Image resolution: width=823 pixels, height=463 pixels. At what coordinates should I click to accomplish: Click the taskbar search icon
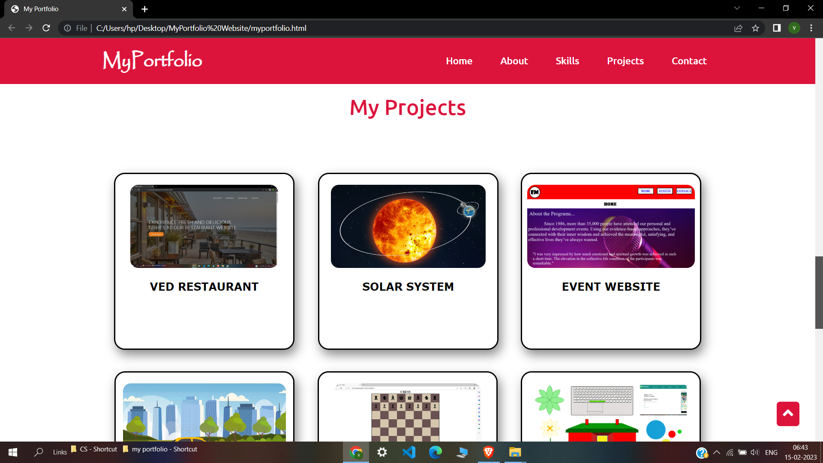point(39,452)
